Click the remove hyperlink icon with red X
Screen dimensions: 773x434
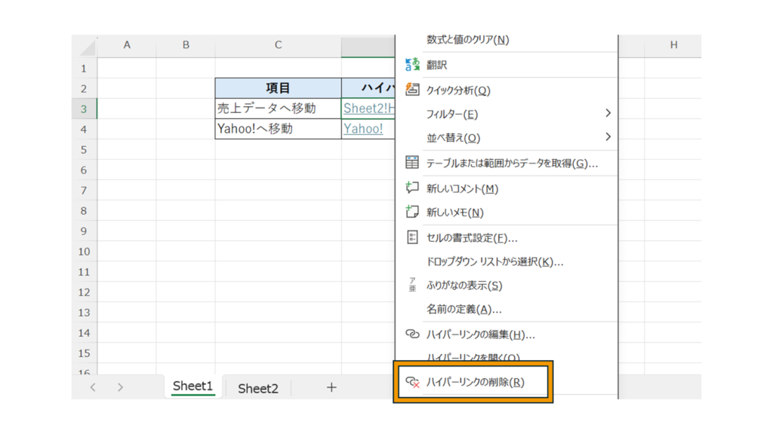pyautogui.click(x=412, y=382)
